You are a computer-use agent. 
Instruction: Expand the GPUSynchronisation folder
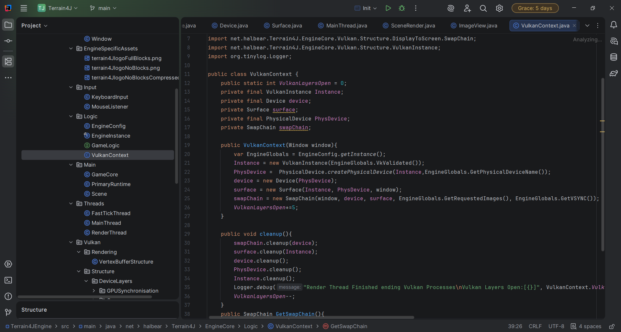[94, 291]
